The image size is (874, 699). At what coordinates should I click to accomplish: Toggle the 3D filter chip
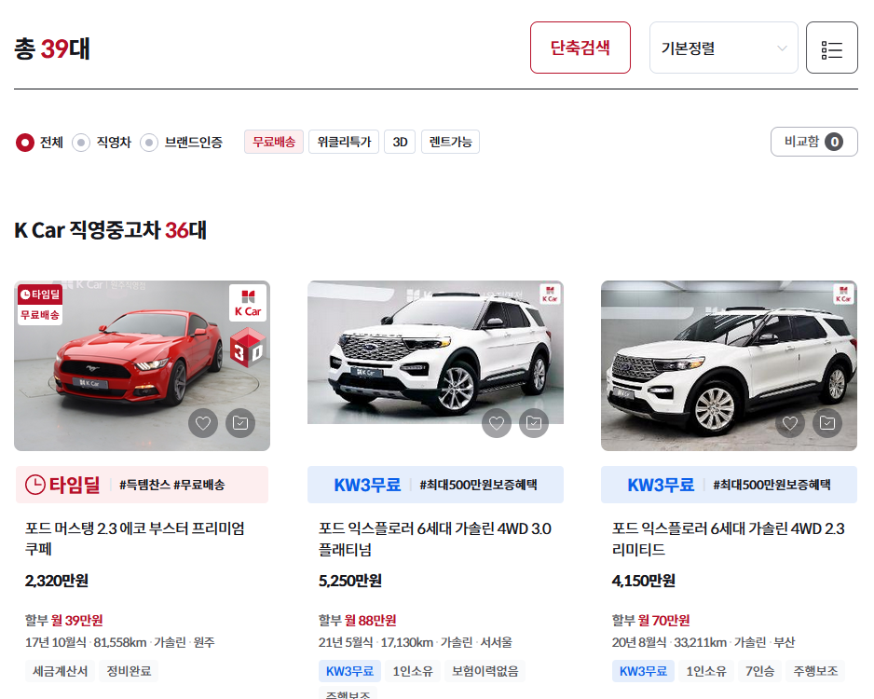pyautogui.click(x=400, y=142)
